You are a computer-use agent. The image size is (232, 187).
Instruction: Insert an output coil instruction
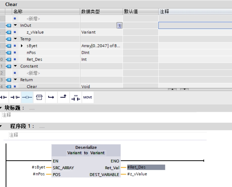point(27,97)
